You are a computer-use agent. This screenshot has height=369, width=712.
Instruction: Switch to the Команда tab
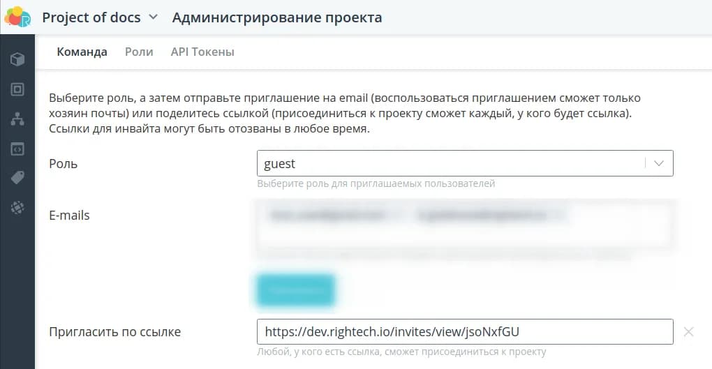[82, 52]
